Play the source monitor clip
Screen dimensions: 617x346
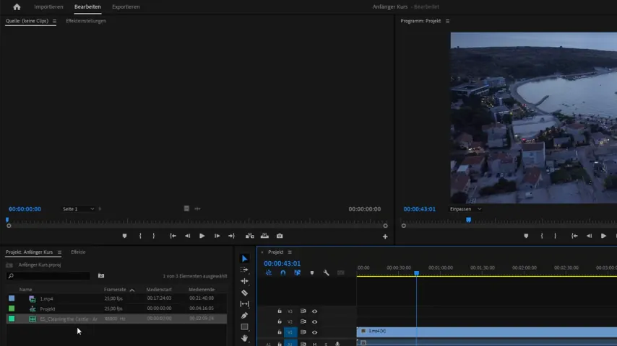click(202, 236)
